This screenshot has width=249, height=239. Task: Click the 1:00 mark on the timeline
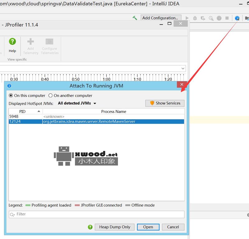[106, 79]
